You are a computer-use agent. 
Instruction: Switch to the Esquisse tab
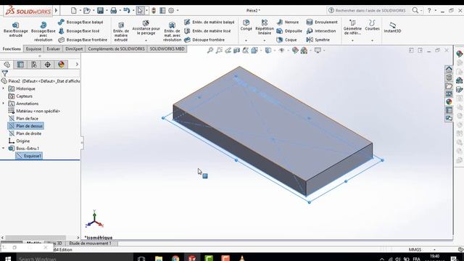tap(33, 49)
